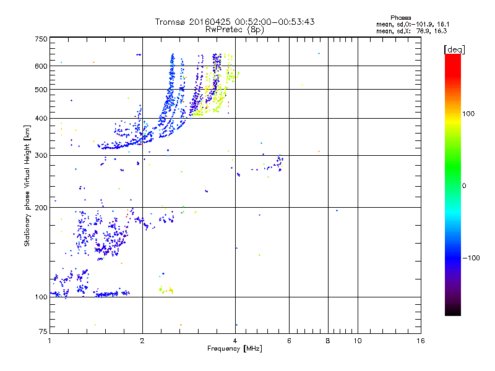Viewport: 495px width, 371px height.
Task: Click the 'mean, sd,X: 78.9, 16.3' statistic line
Action: coord(411,31)
